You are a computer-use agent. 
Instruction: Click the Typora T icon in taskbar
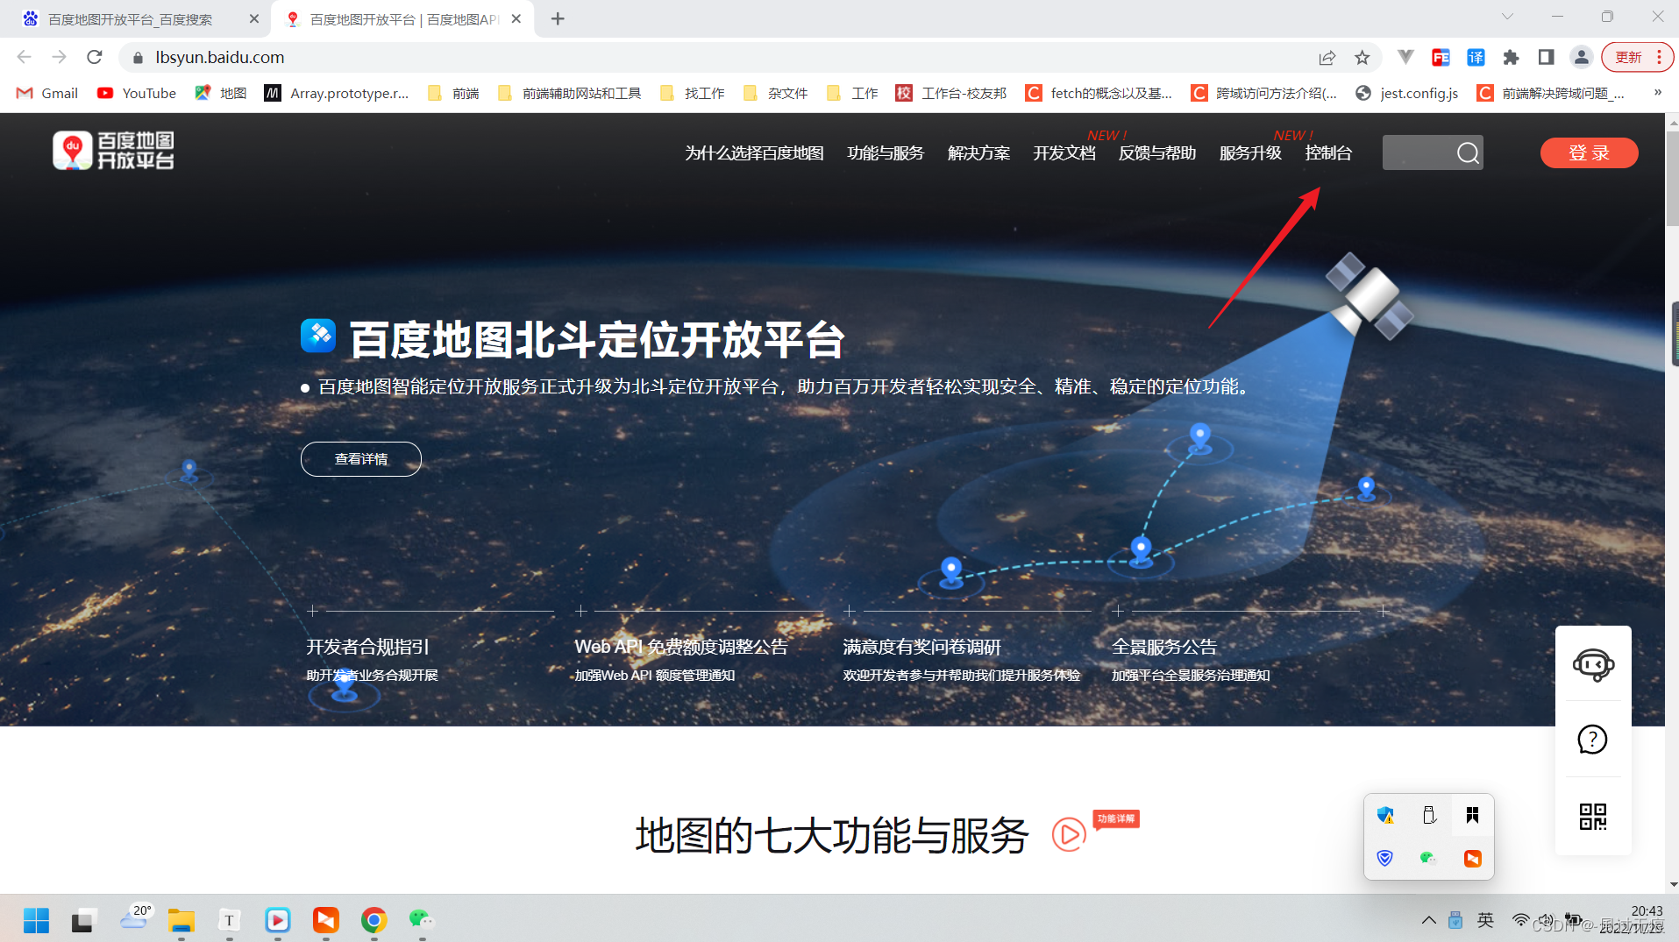click(229, 920)
